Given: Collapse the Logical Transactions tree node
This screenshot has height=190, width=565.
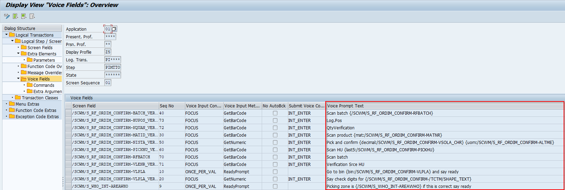Looking at the screenshot, I should (6, 35).
